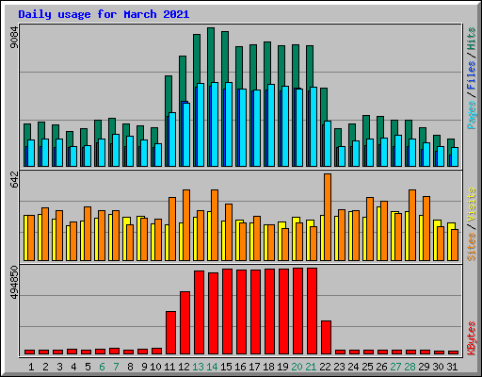This screenshot has width=482, height=377.
Task: Click the red KBytes bar for day 20
Action: pyautogui.click(x=298, y=311)
